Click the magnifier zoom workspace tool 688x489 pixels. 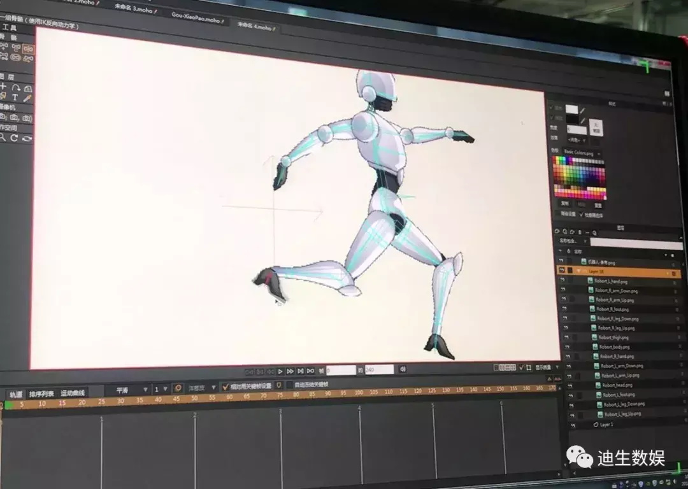3,138
